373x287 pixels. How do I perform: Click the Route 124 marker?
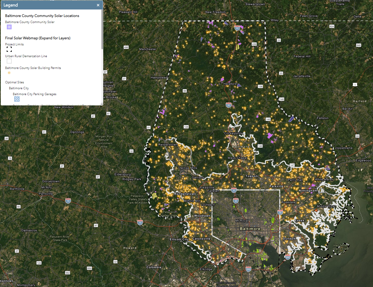(39, 263)
